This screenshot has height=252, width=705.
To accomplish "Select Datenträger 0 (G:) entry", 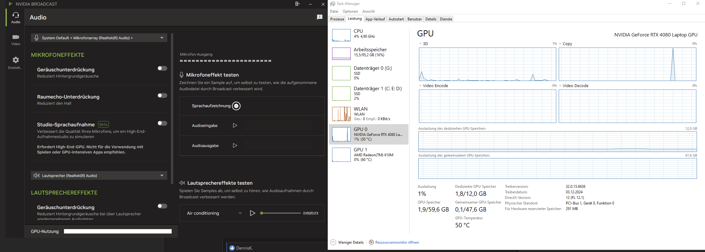I will coord(369,73).
